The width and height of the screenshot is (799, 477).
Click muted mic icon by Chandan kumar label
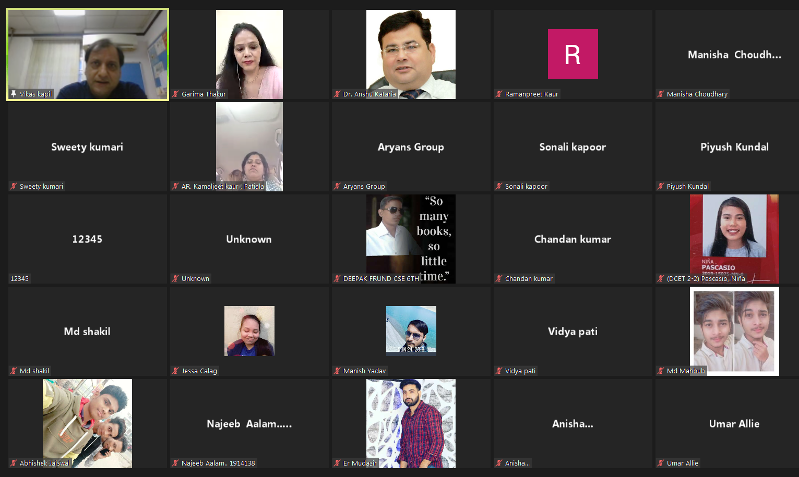click(x=499, y=278)
